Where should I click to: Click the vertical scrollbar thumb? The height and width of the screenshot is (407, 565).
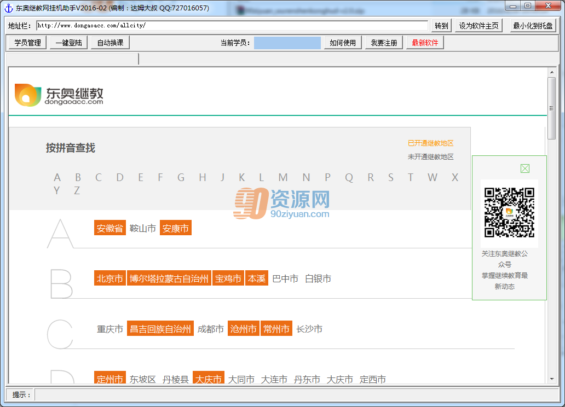coord(552,108)
